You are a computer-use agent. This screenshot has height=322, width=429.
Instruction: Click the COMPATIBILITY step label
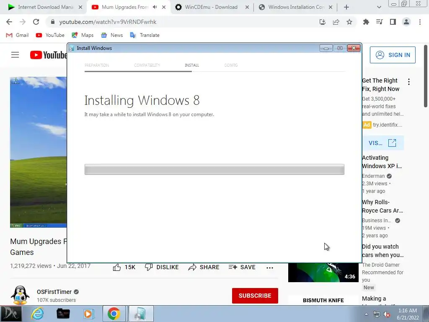(147, 65)
